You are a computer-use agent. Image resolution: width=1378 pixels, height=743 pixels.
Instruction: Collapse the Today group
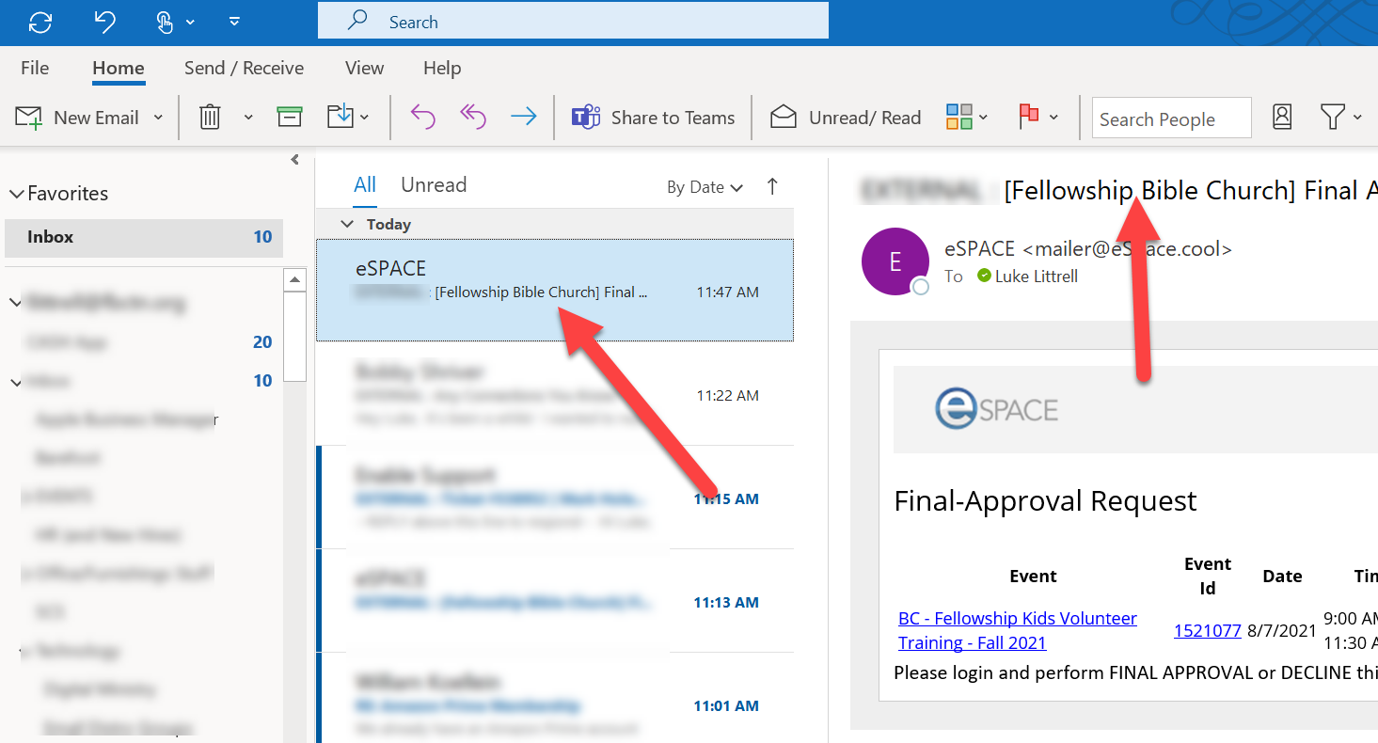pyautogui.click(x=347, y=224)
